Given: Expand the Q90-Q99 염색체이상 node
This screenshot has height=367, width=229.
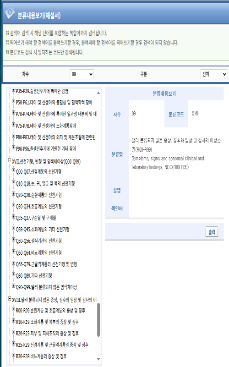Looking at the screenshot, I should pos(14,286).
